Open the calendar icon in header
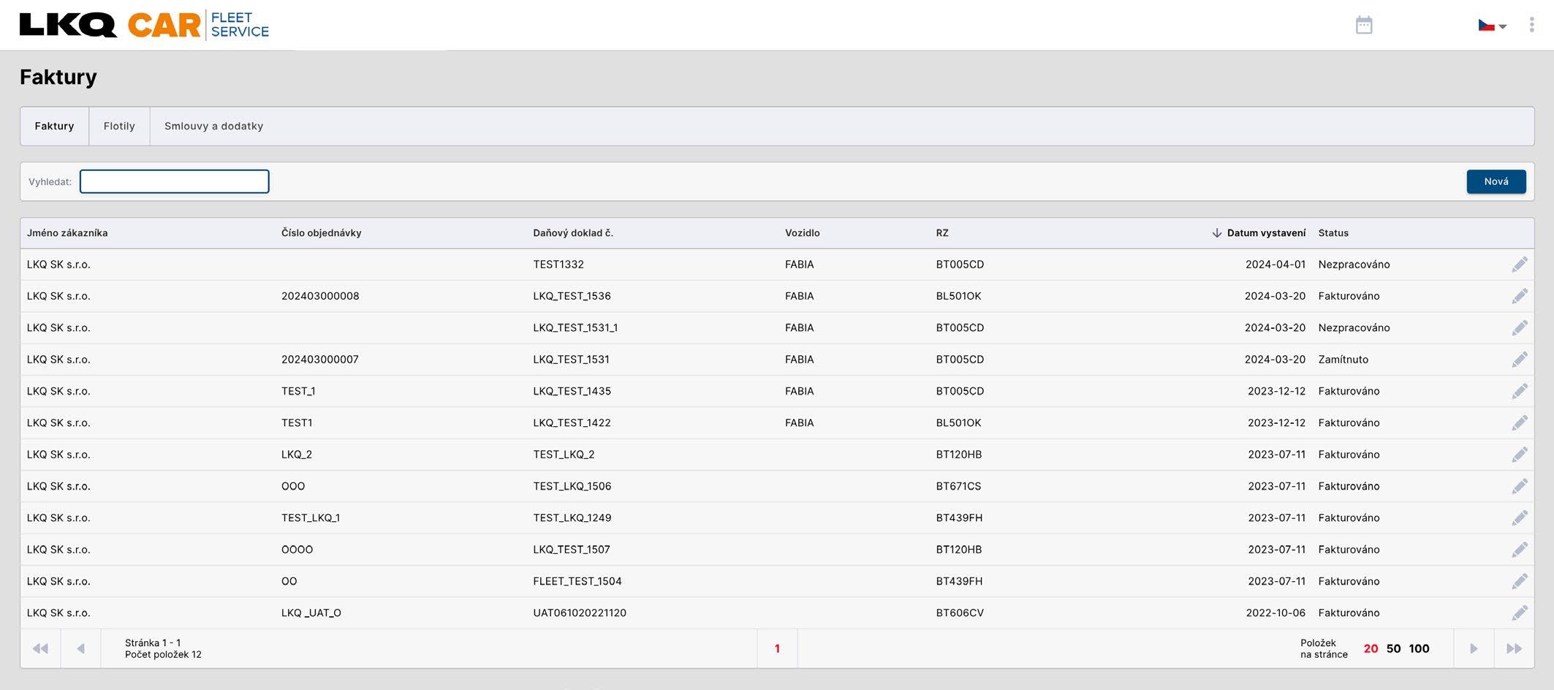Image resolution: width=1554 pixels, height=690 pixels. pyautogui.click(x=1363, y=26)
